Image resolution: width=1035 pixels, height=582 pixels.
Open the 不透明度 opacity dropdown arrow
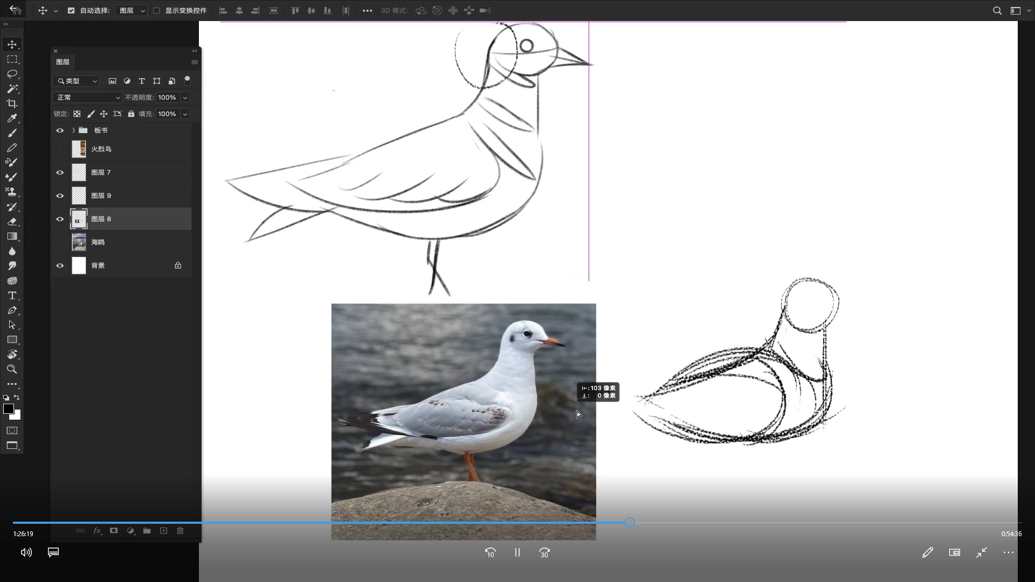pyautogui.click(x=185, y=98)
